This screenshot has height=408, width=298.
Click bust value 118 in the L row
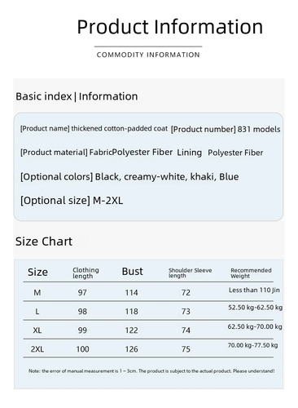tap(131, 312)
